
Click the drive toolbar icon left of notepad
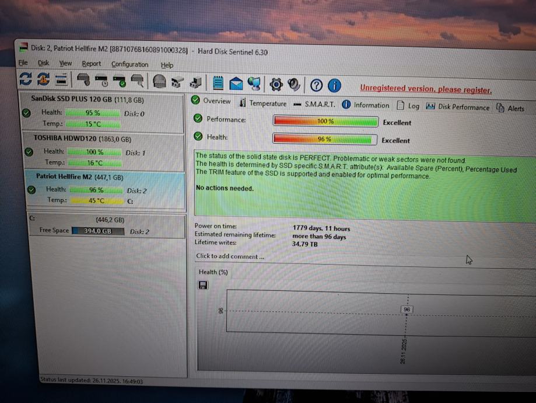[195, 83]
